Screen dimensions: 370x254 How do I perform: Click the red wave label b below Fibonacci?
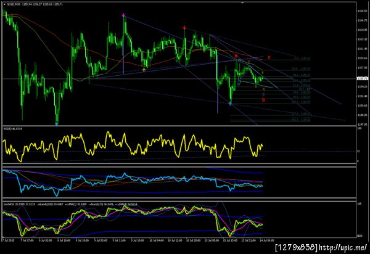pyautogui.click(x=263, y=100)
